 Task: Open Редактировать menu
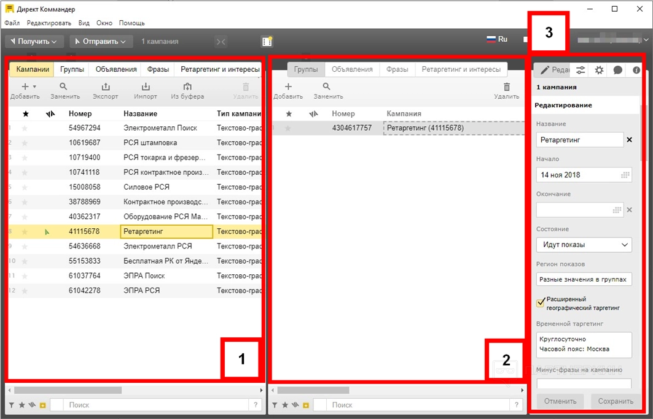(49, 23)
